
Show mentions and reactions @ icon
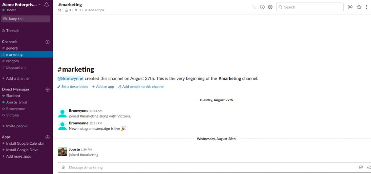tap(350, 7)
